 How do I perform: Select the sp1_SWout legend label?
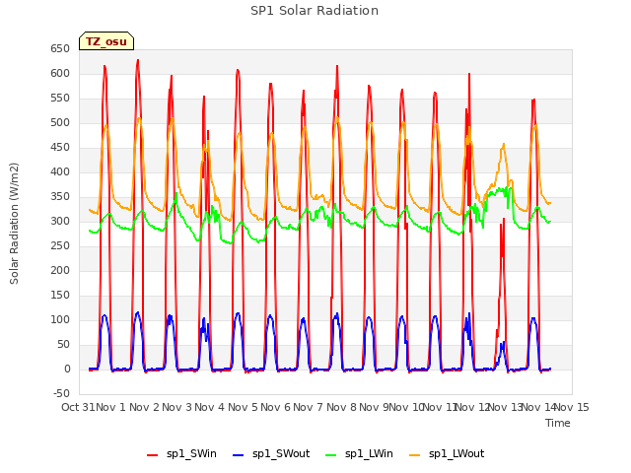pyautogui.click(x=281, y=454)
